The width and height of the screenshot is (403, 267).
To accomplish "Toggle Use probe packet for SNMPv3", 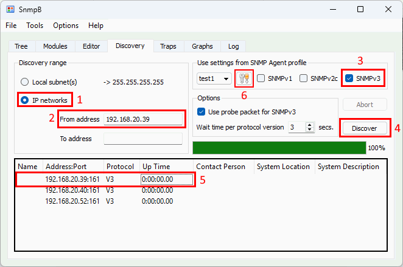I will point(201,112).
